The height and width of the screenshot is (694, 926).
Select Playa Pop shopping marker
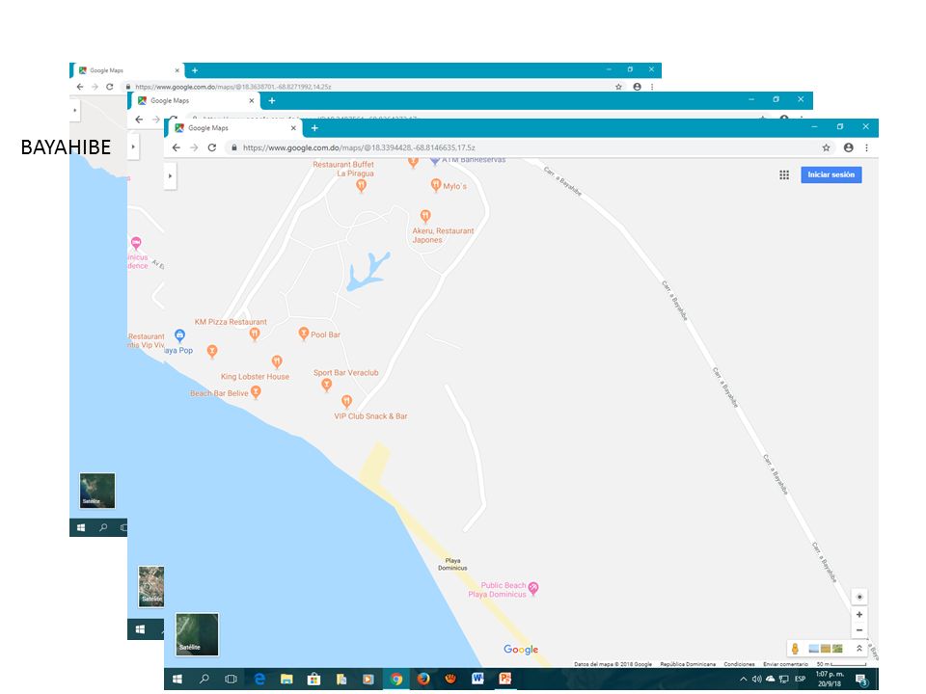(x=179, y=335)
